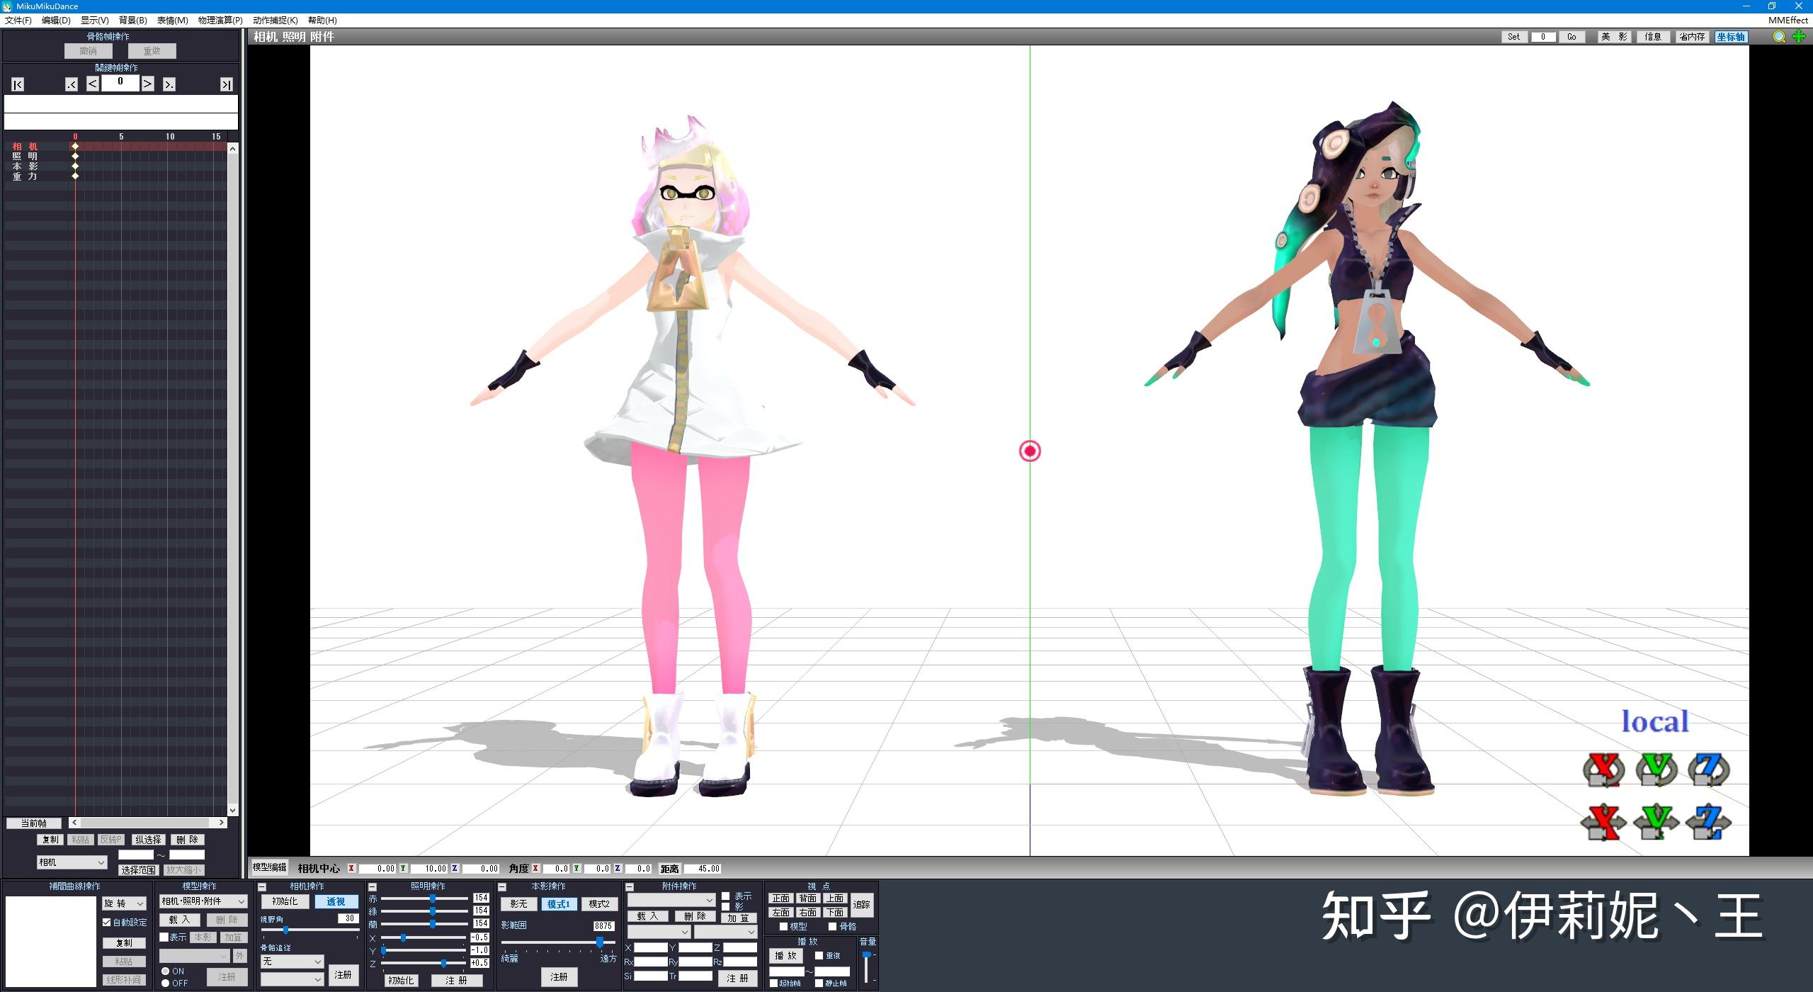Select the OFF radio button in 模型操作
Image resolution: width=1813 pixels, height=992 pixels.
(x=165, y=983)
